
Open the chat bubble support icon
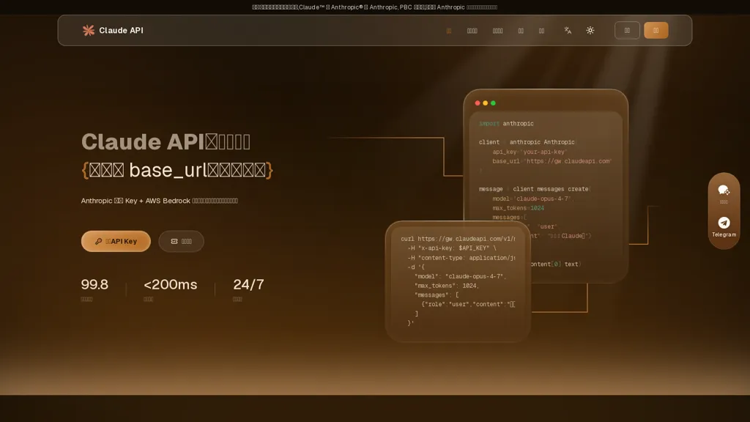(x=724, y=190)
